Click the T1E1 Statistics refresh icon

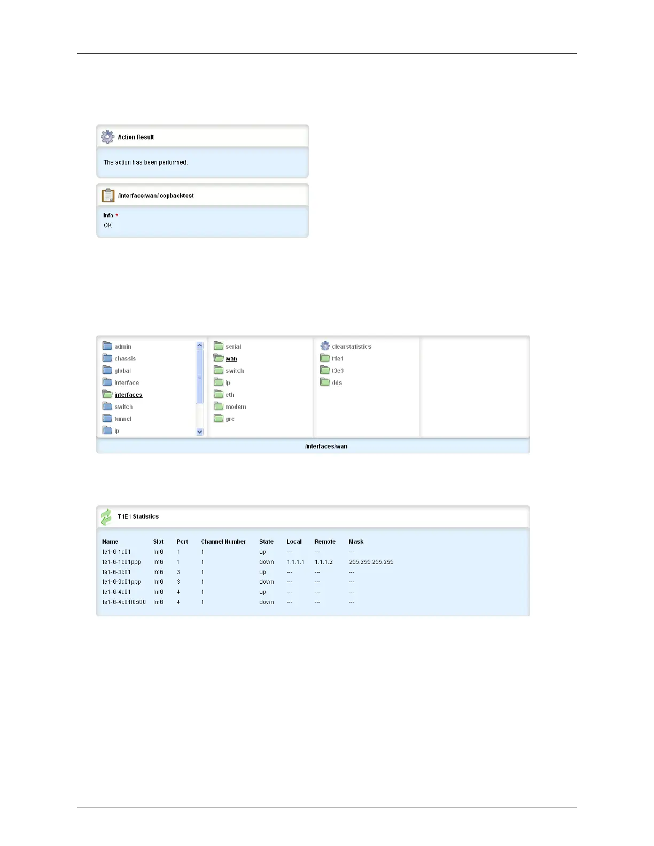coord(107,516)
